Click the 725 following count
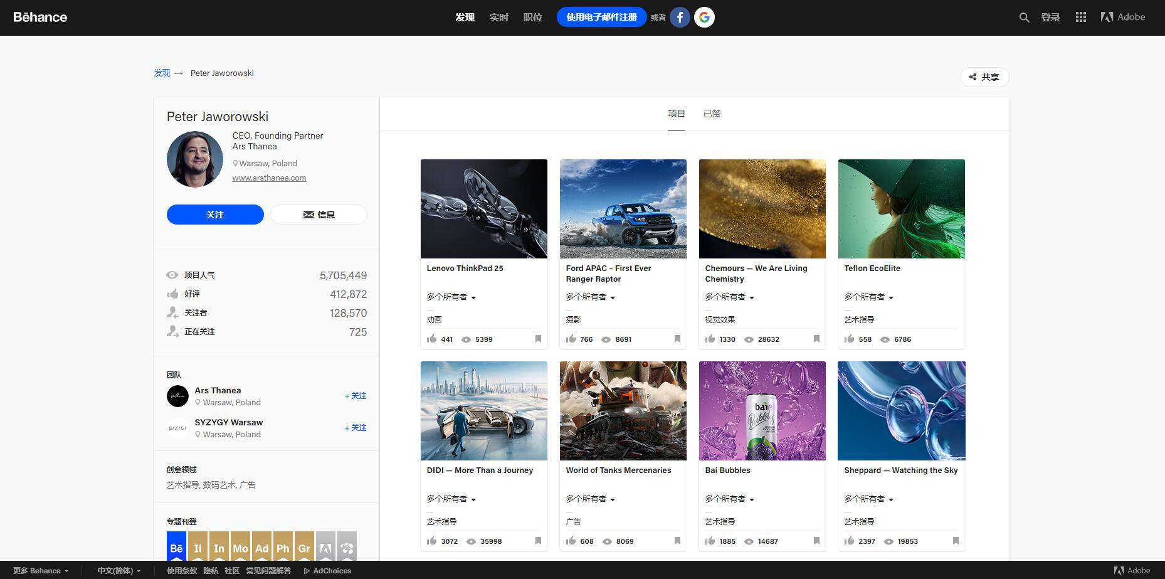 [x=358, y=332]
